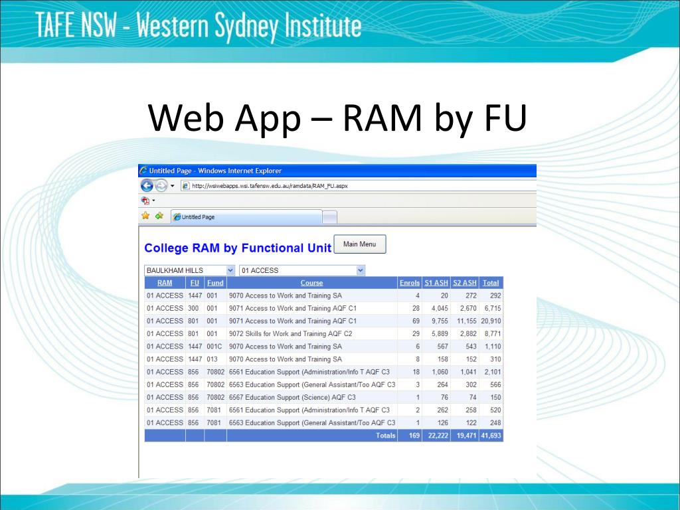The height and width of the screenshot is (510, 680).
Task: Open the BAULKHAM HILLS college dropdown
Action: (x=189, y=271)
